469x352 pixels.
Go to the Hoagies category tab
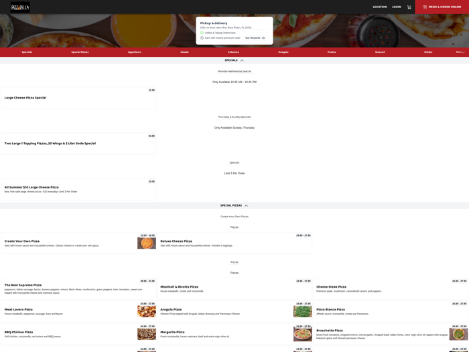[x=283, y=52]
